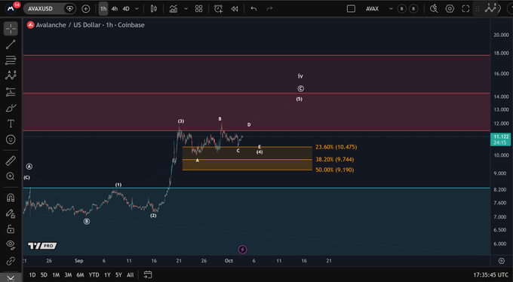The width and height of the screenshot is (513, 282).
Task: Select the (3) wave label on chart
Action: (x=181, y=121)
